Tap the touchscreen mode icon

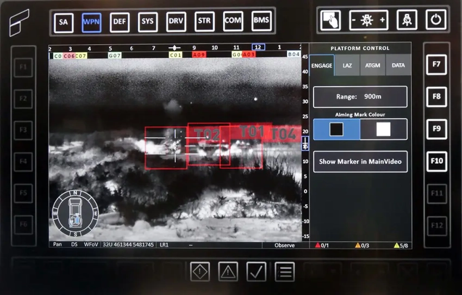click(x=330, y=21)
